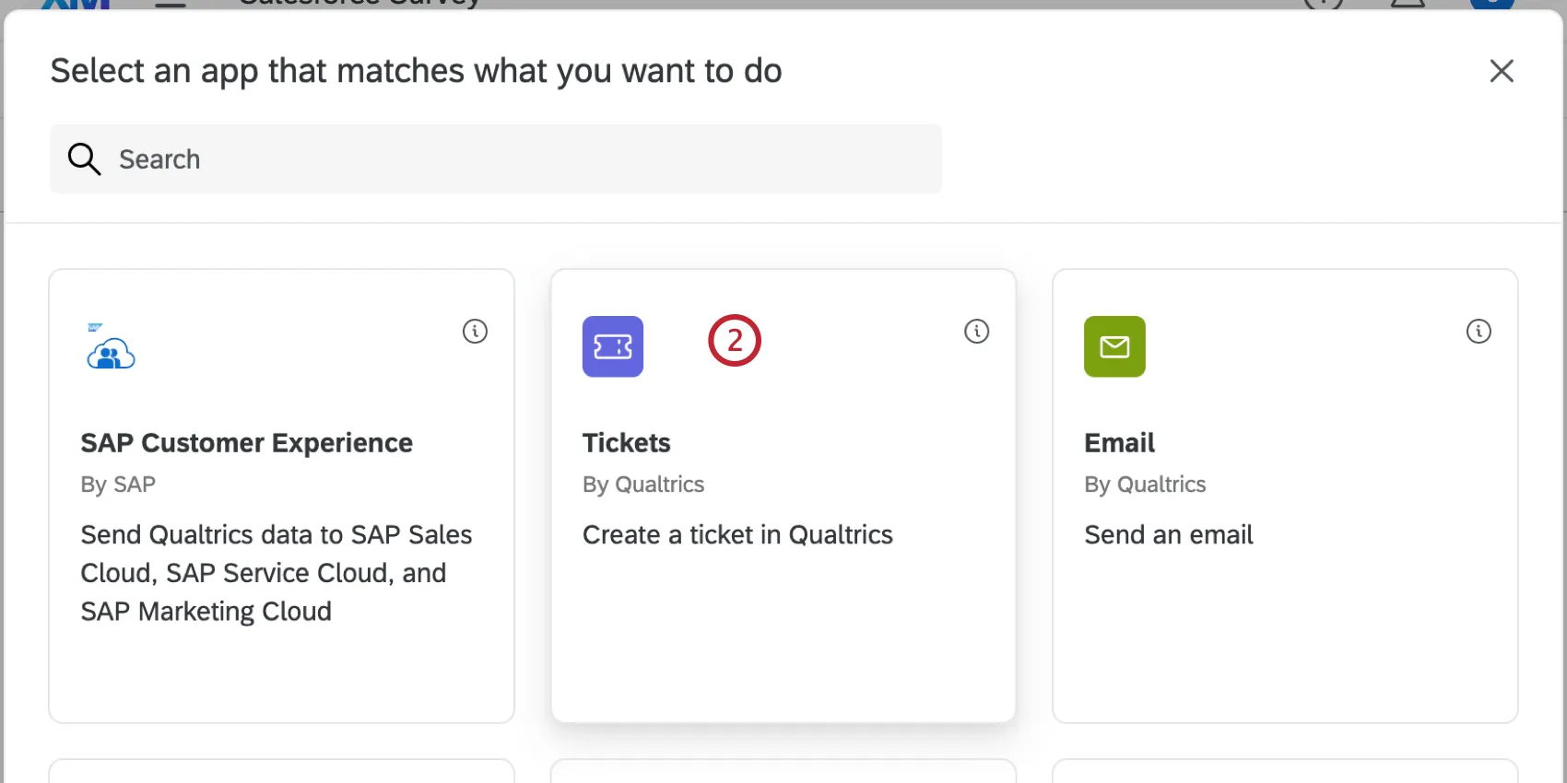Pick the Email app title

point(1119,443)
